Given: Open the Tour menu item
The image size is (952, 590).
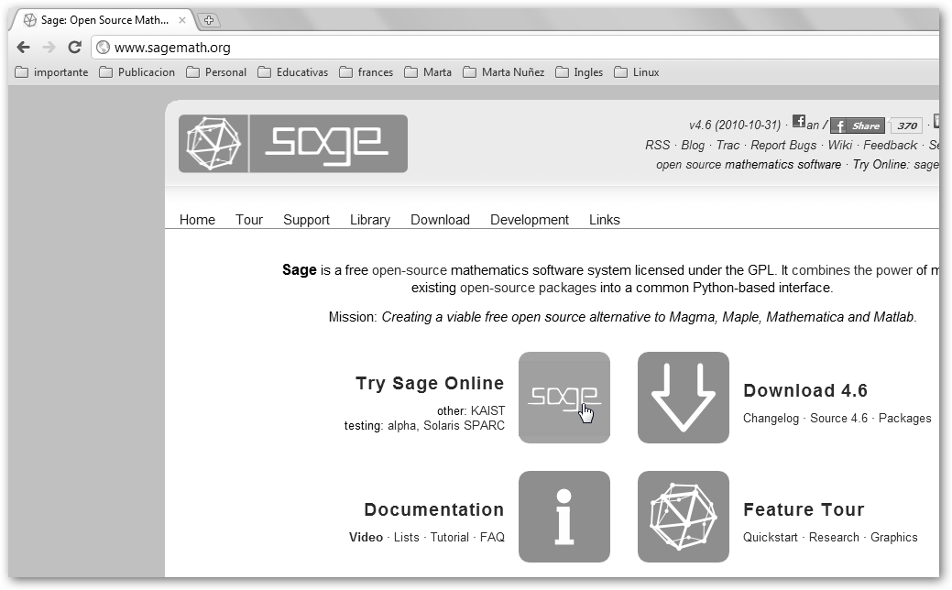Looking at the screenshot, I should tap(248, 220).
